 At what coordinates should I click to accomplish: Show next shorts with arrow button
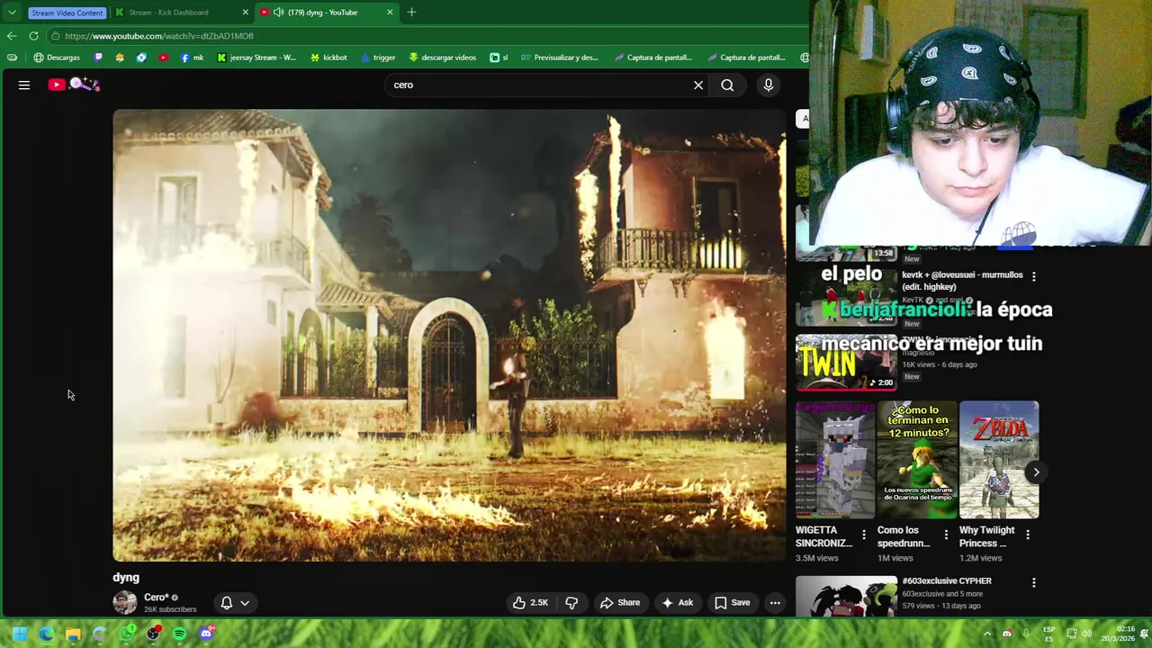point(1036,472)
